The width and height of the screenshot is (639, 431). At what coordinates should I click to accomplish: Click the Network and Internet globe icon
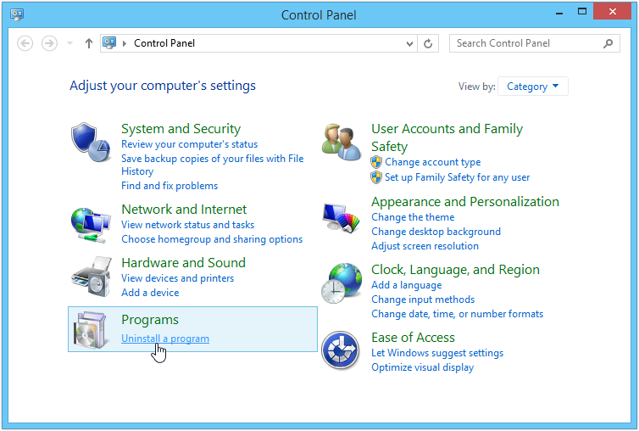[x=91, y=225]
